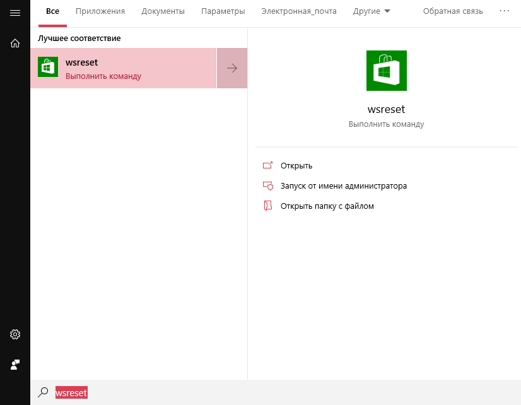Expand the Другие dropdown

372,11
